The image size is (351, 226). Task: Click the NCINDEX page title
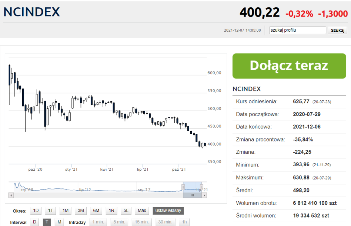click(x=32, y=12)
